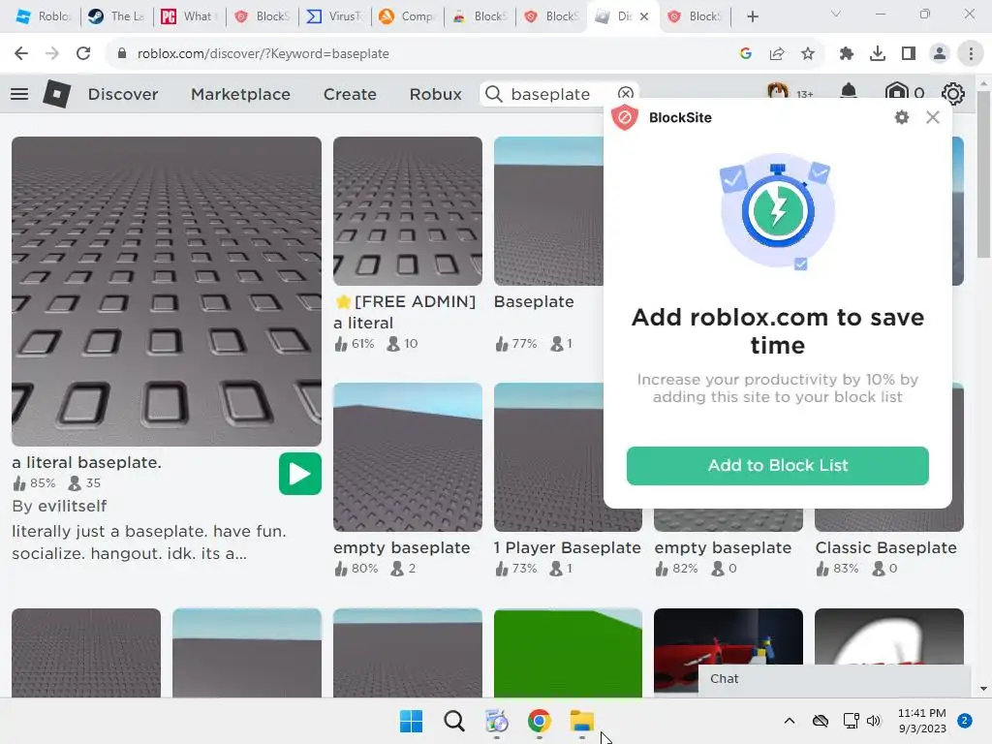
Task: Open Robux in Roblox nav
Action: point(435,94)
